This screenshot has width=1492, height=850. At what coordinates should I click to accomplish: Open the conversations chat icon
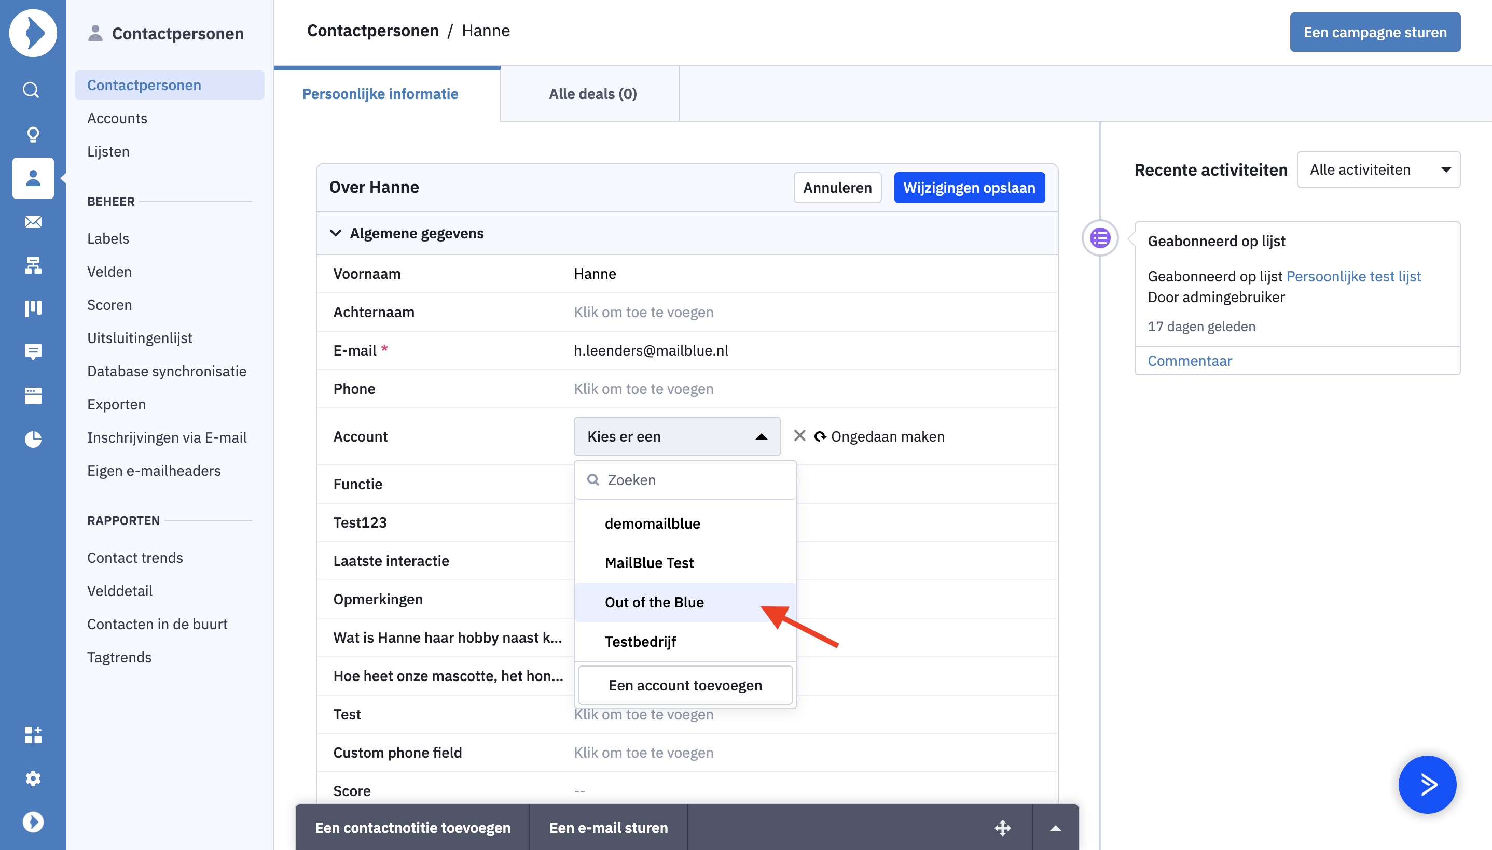click(x=33, y=351)
